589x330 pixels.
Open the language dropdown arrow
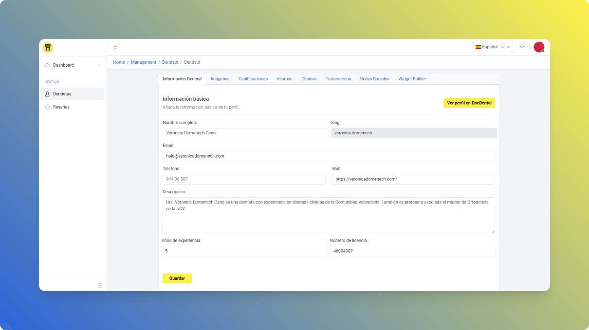click(x=509, y=47)
